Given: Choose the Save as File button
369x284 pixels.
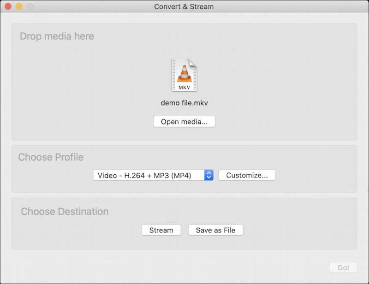Looking at the screenshot, I should [215, 230].
